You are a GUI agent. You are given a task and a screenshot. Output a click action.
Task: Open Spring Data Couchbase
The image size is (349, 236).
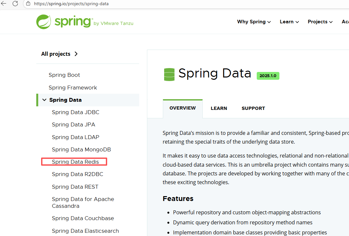(x=83, y=218)
